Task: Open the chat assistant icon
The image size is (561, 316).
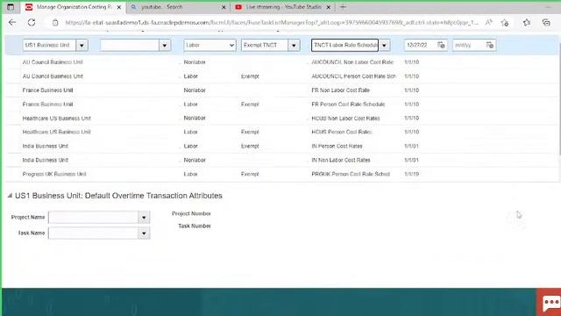Action: 550,303
